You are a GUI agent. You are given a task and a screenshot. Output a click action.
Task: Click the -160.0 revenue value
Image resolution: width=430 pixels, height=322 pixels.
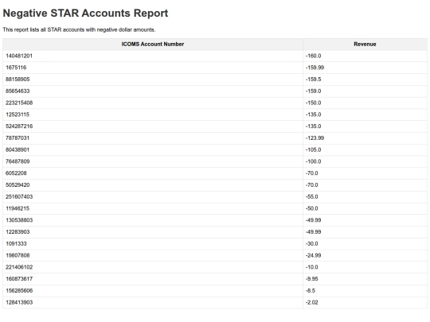click(313, 56)
